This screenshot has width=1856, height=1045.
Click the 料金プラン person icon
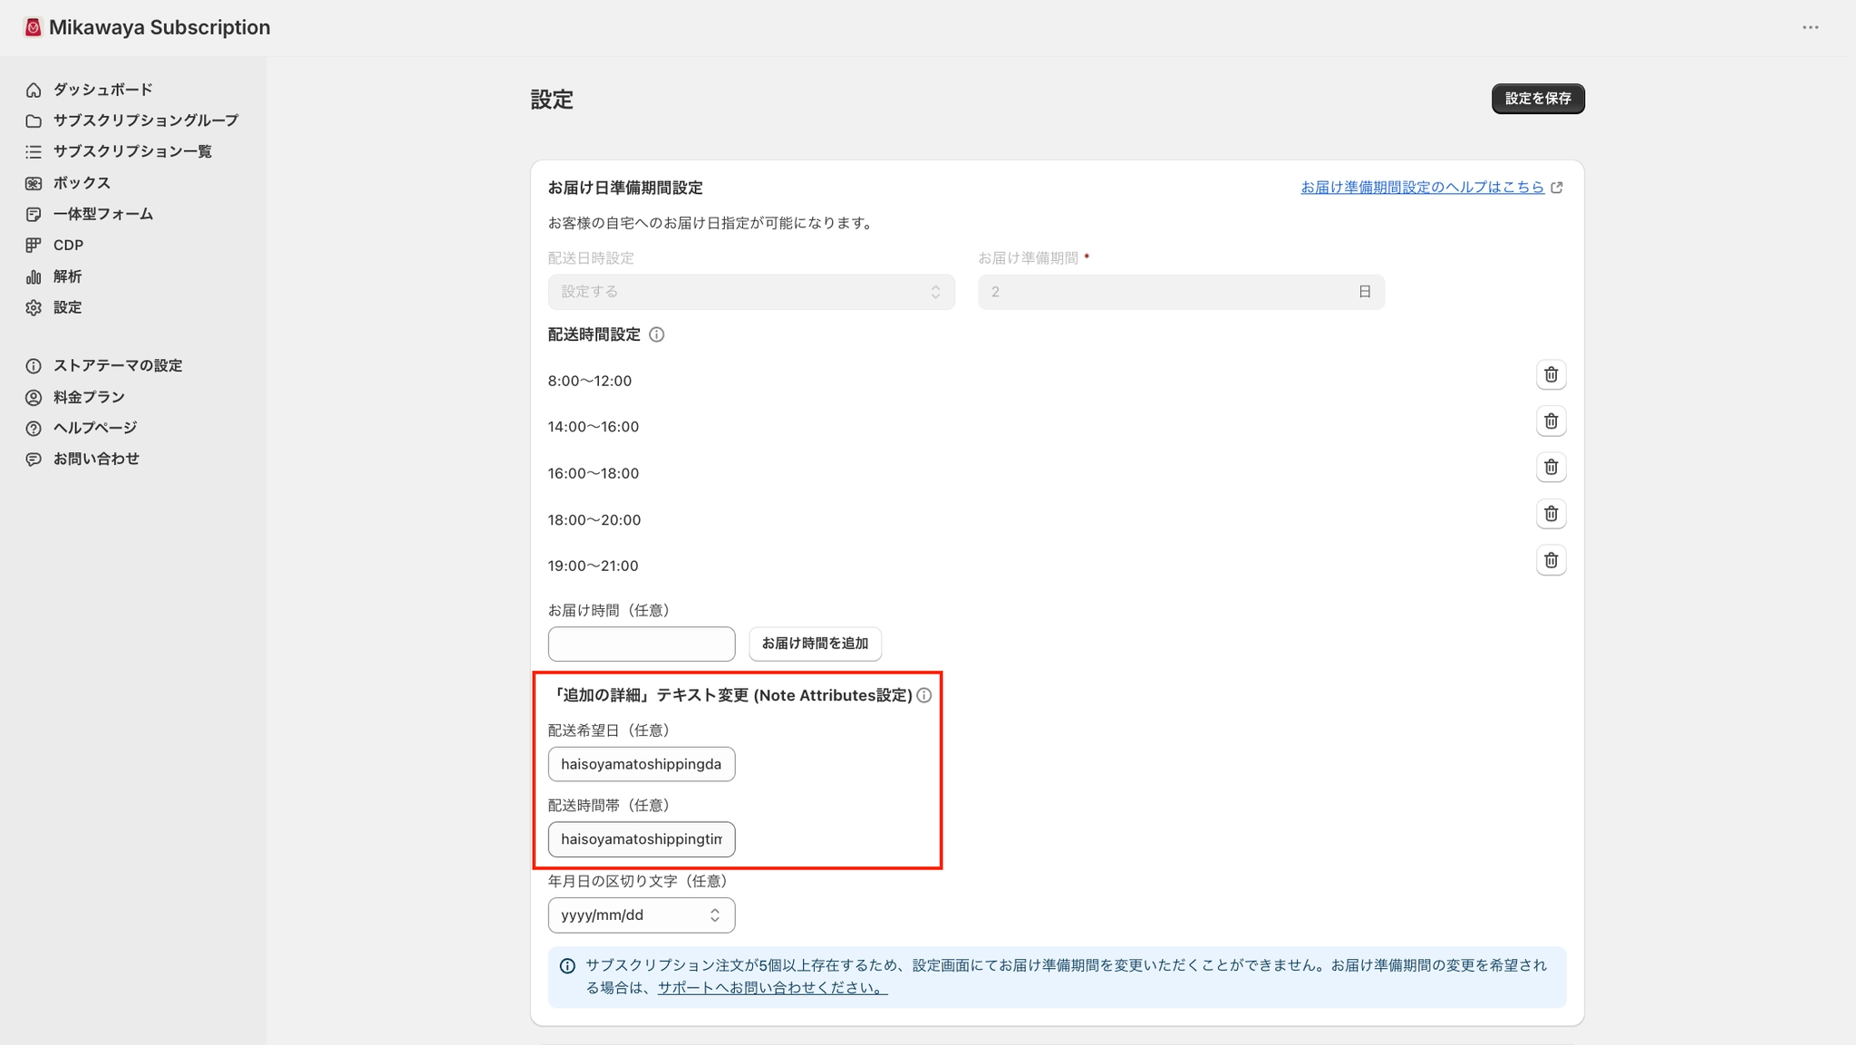click(x=34, y=397)
